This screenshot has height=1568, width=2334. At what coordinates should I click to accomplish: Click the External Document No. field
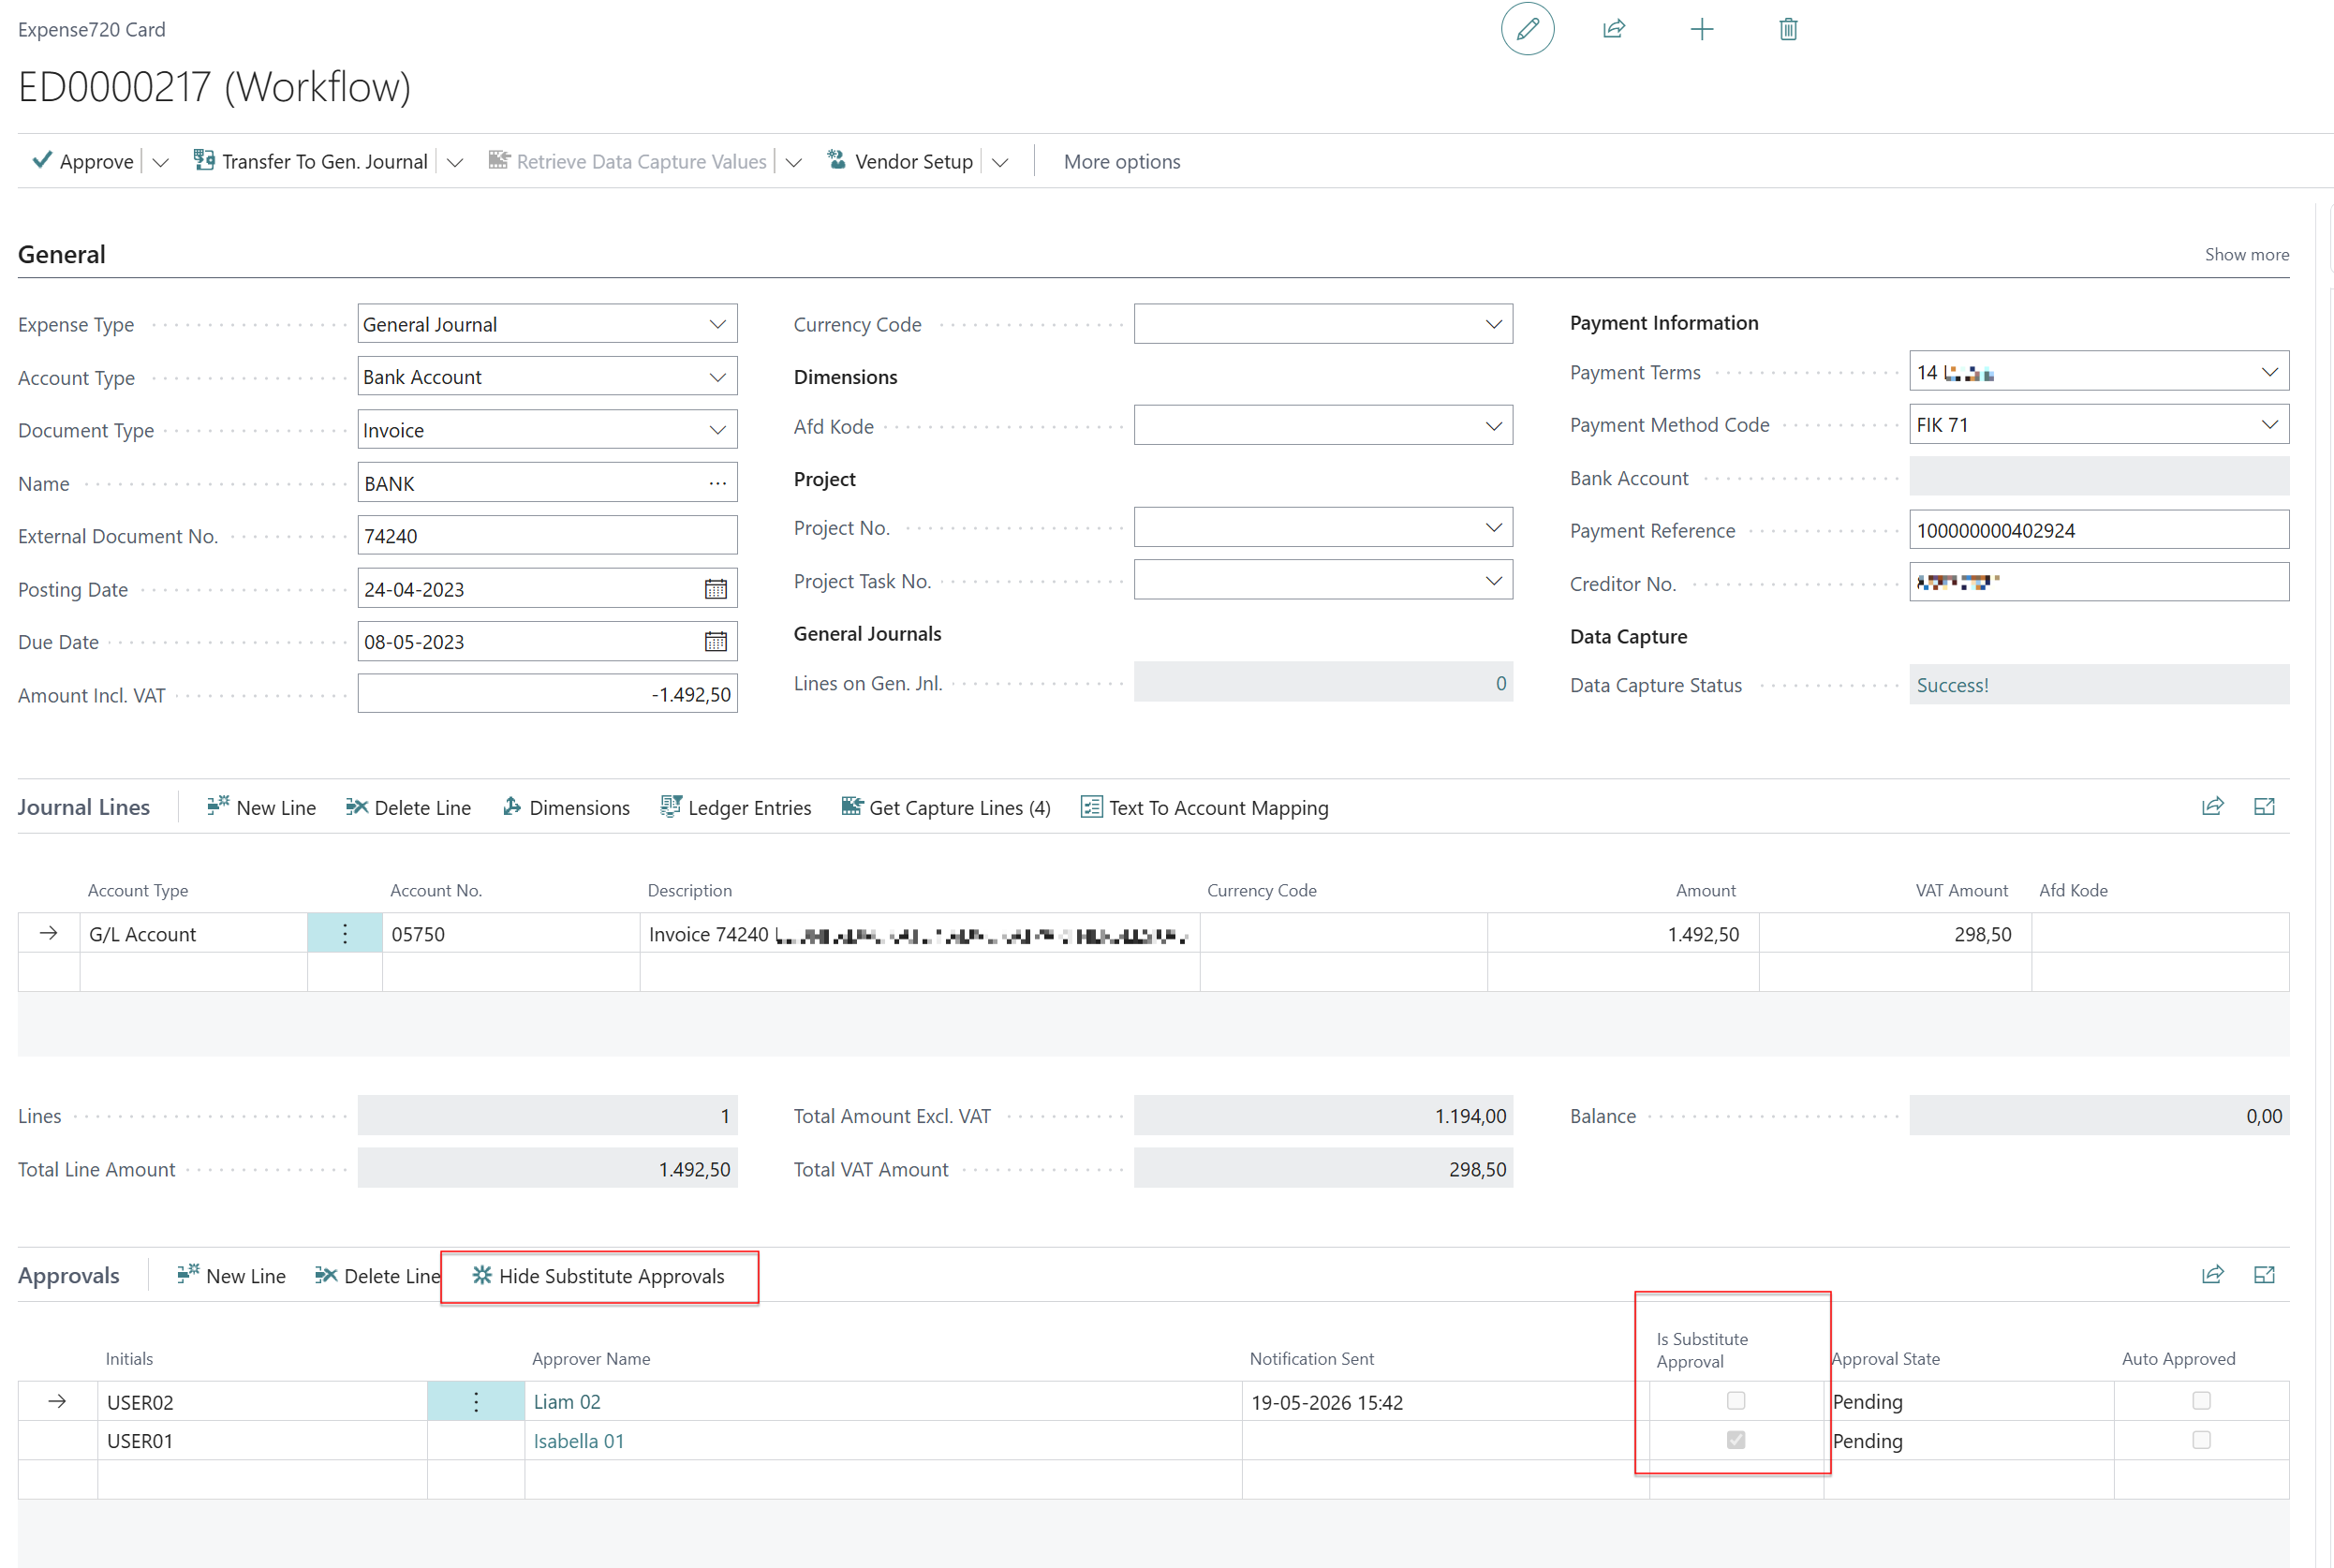(547, 536)
